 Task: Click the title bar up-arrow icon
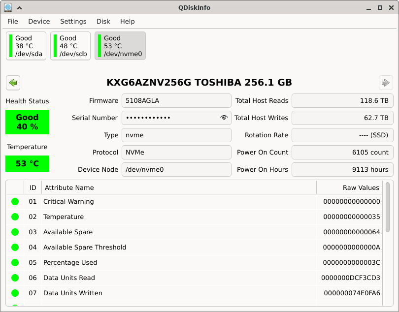tap(19, 8)
